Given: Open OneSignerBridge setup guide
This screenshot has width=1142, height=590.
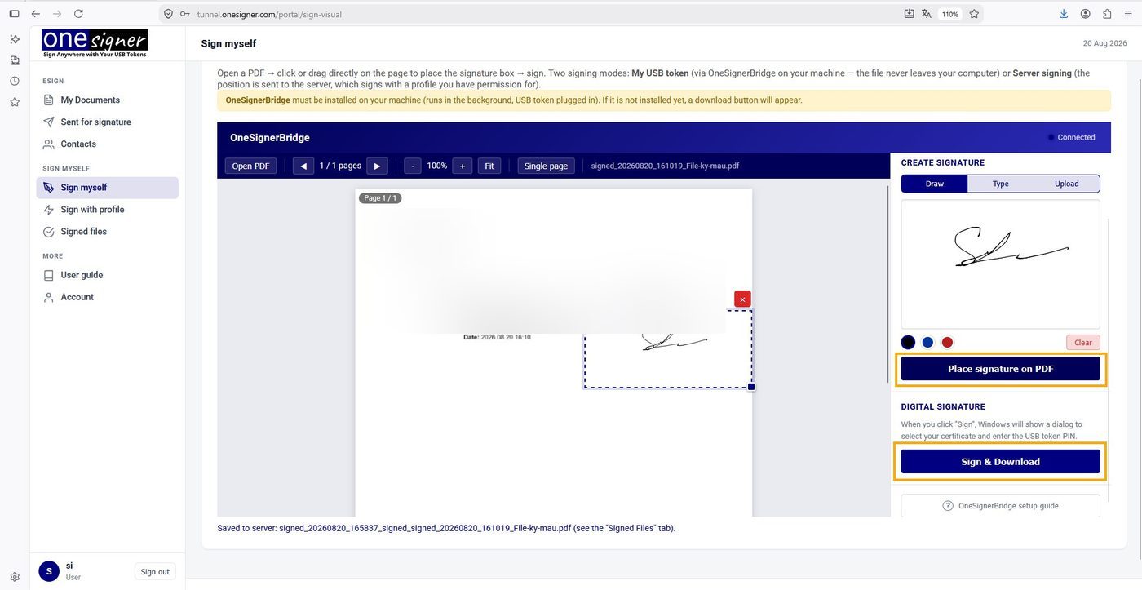Looking at the screenshot, I should [x=1001, y=506].
